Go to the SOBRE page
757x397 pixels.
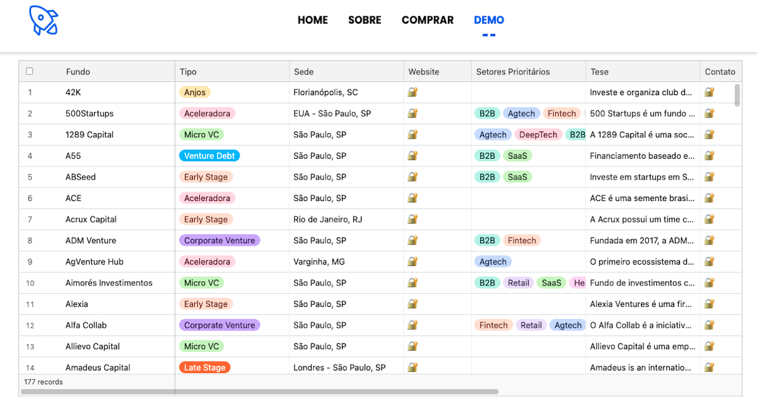point(365,20)
